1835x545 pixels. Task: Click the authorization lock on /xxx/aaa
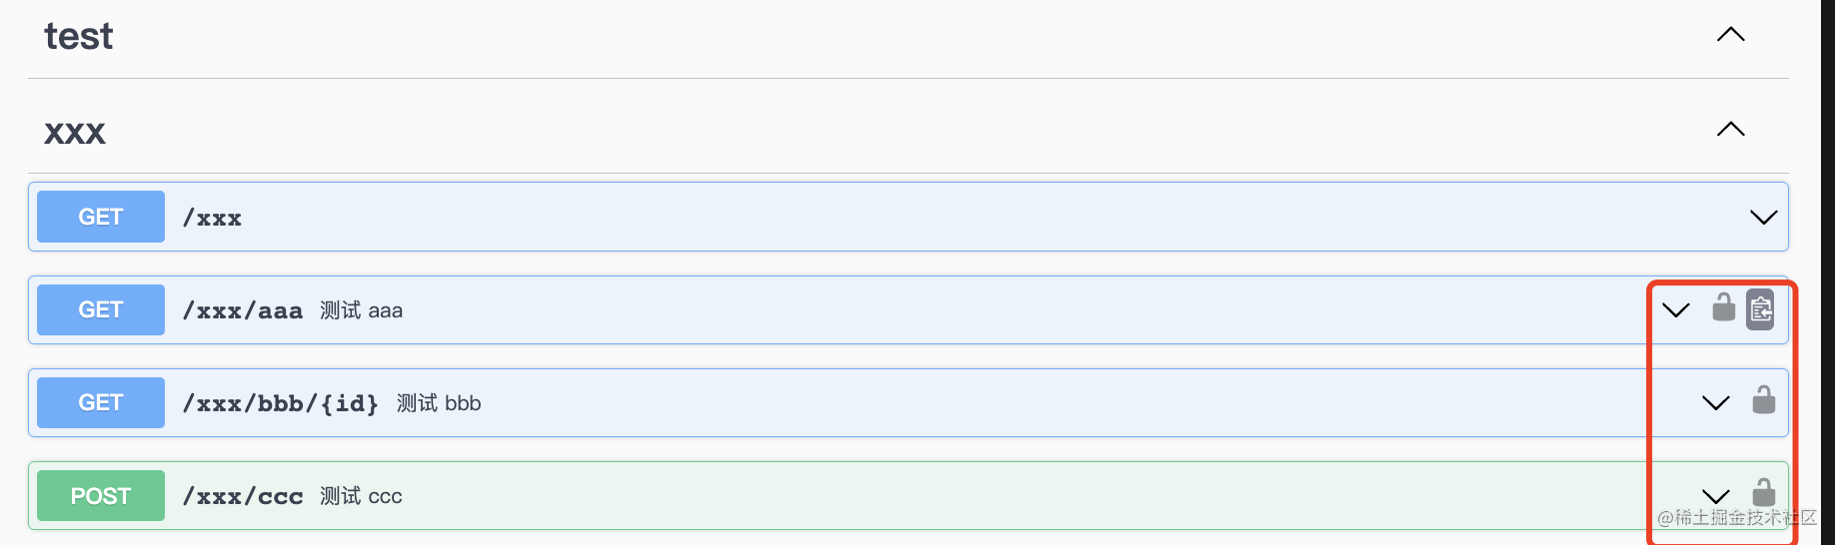[x=1723, y=307]
